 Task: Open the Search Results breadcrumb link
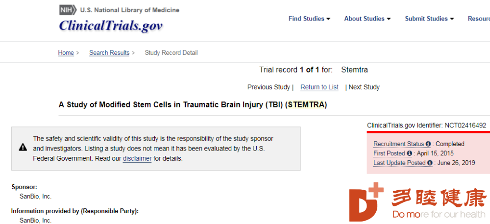point(109,53)
